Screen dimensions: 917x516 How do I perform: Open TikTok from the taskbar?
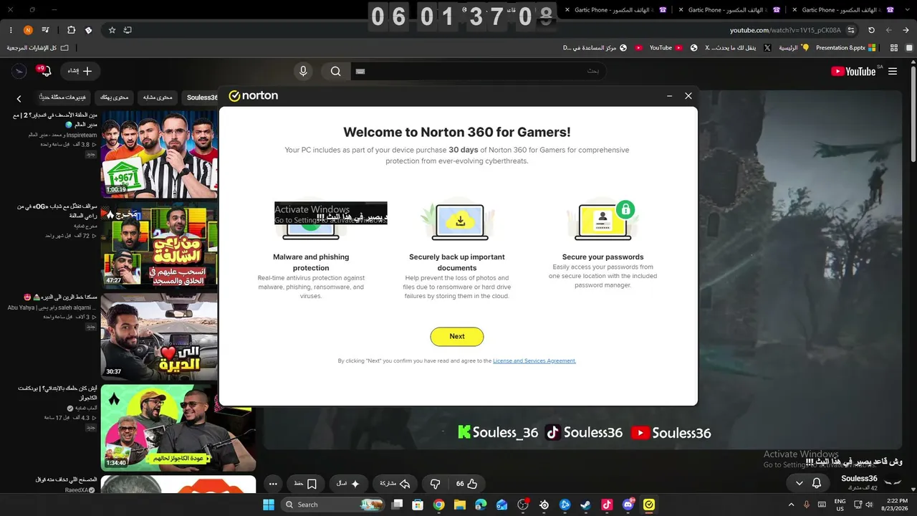(x=607, y=505)
